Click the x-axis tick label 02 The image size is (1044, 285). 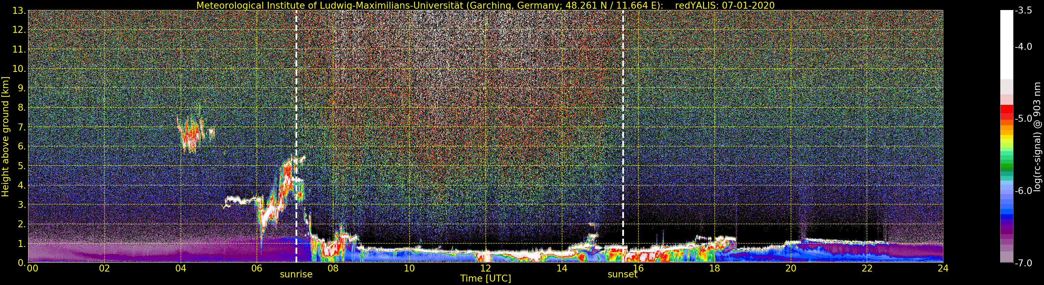coord(104,268)
